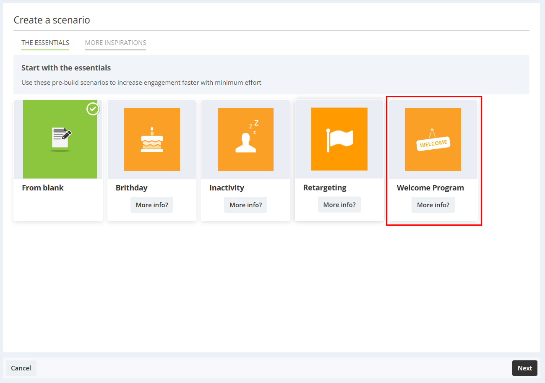Select the Brithday card title
This screenshot has height=383, width=545.
tap(132, 188)
